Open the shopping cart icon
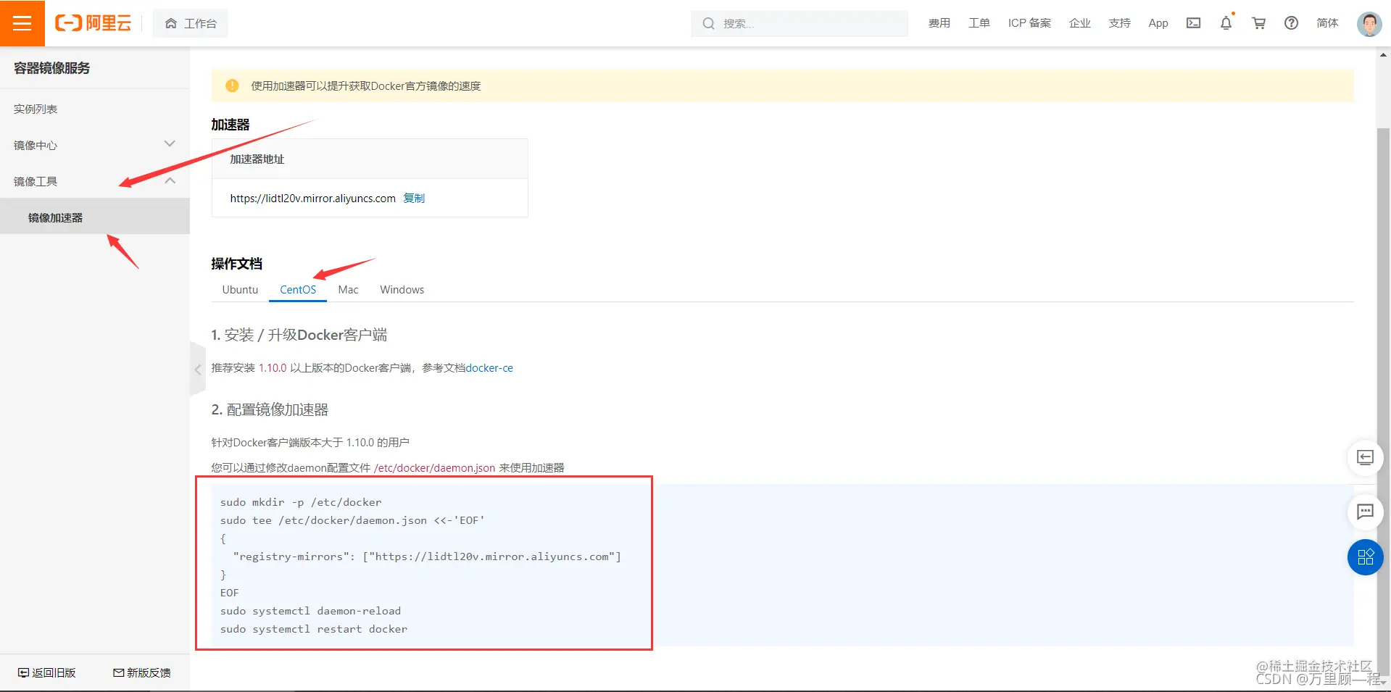Screen dimensions: 1391x692 [x=1258, y=23]
